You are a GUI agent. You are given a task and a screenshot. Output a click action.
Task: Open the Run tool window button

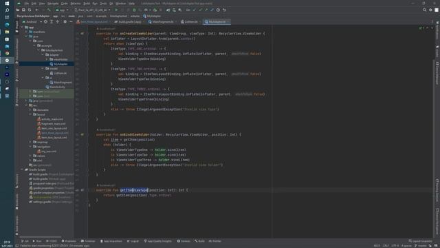click(x=37, y=241)
